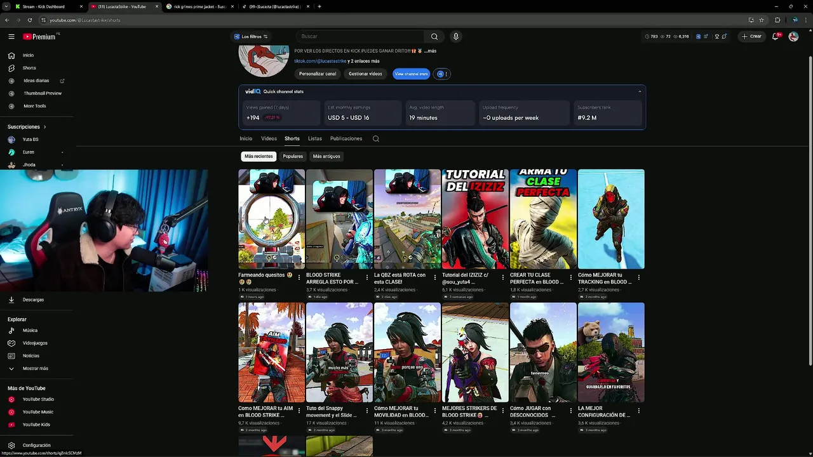Switch to the Videos channel tab
813x457 pixels.
click(x=269, y=138)
